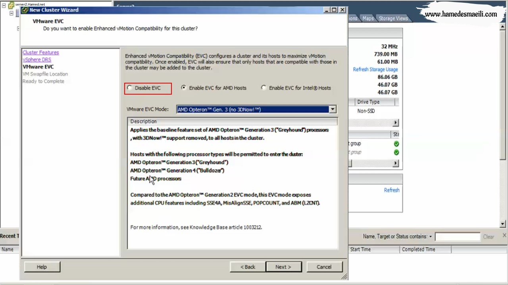The height and width of the screenshot is (285, 508).
Task: Open the VMware EVC Mode dropdown arrow
Action: tap(333, 109)
